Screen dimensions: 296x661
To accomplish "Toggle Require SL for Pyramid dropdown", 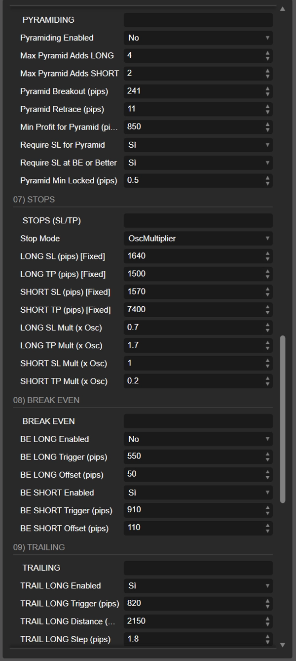I will [x=198, y=145].
